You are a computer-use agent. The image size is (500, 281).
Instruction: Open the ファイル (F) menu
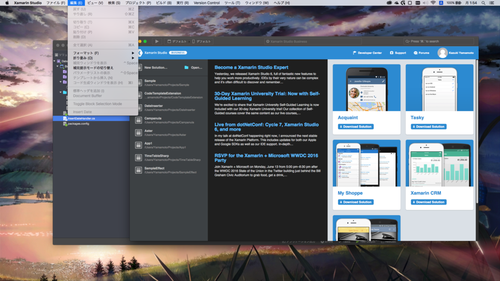tap(56, 3)
